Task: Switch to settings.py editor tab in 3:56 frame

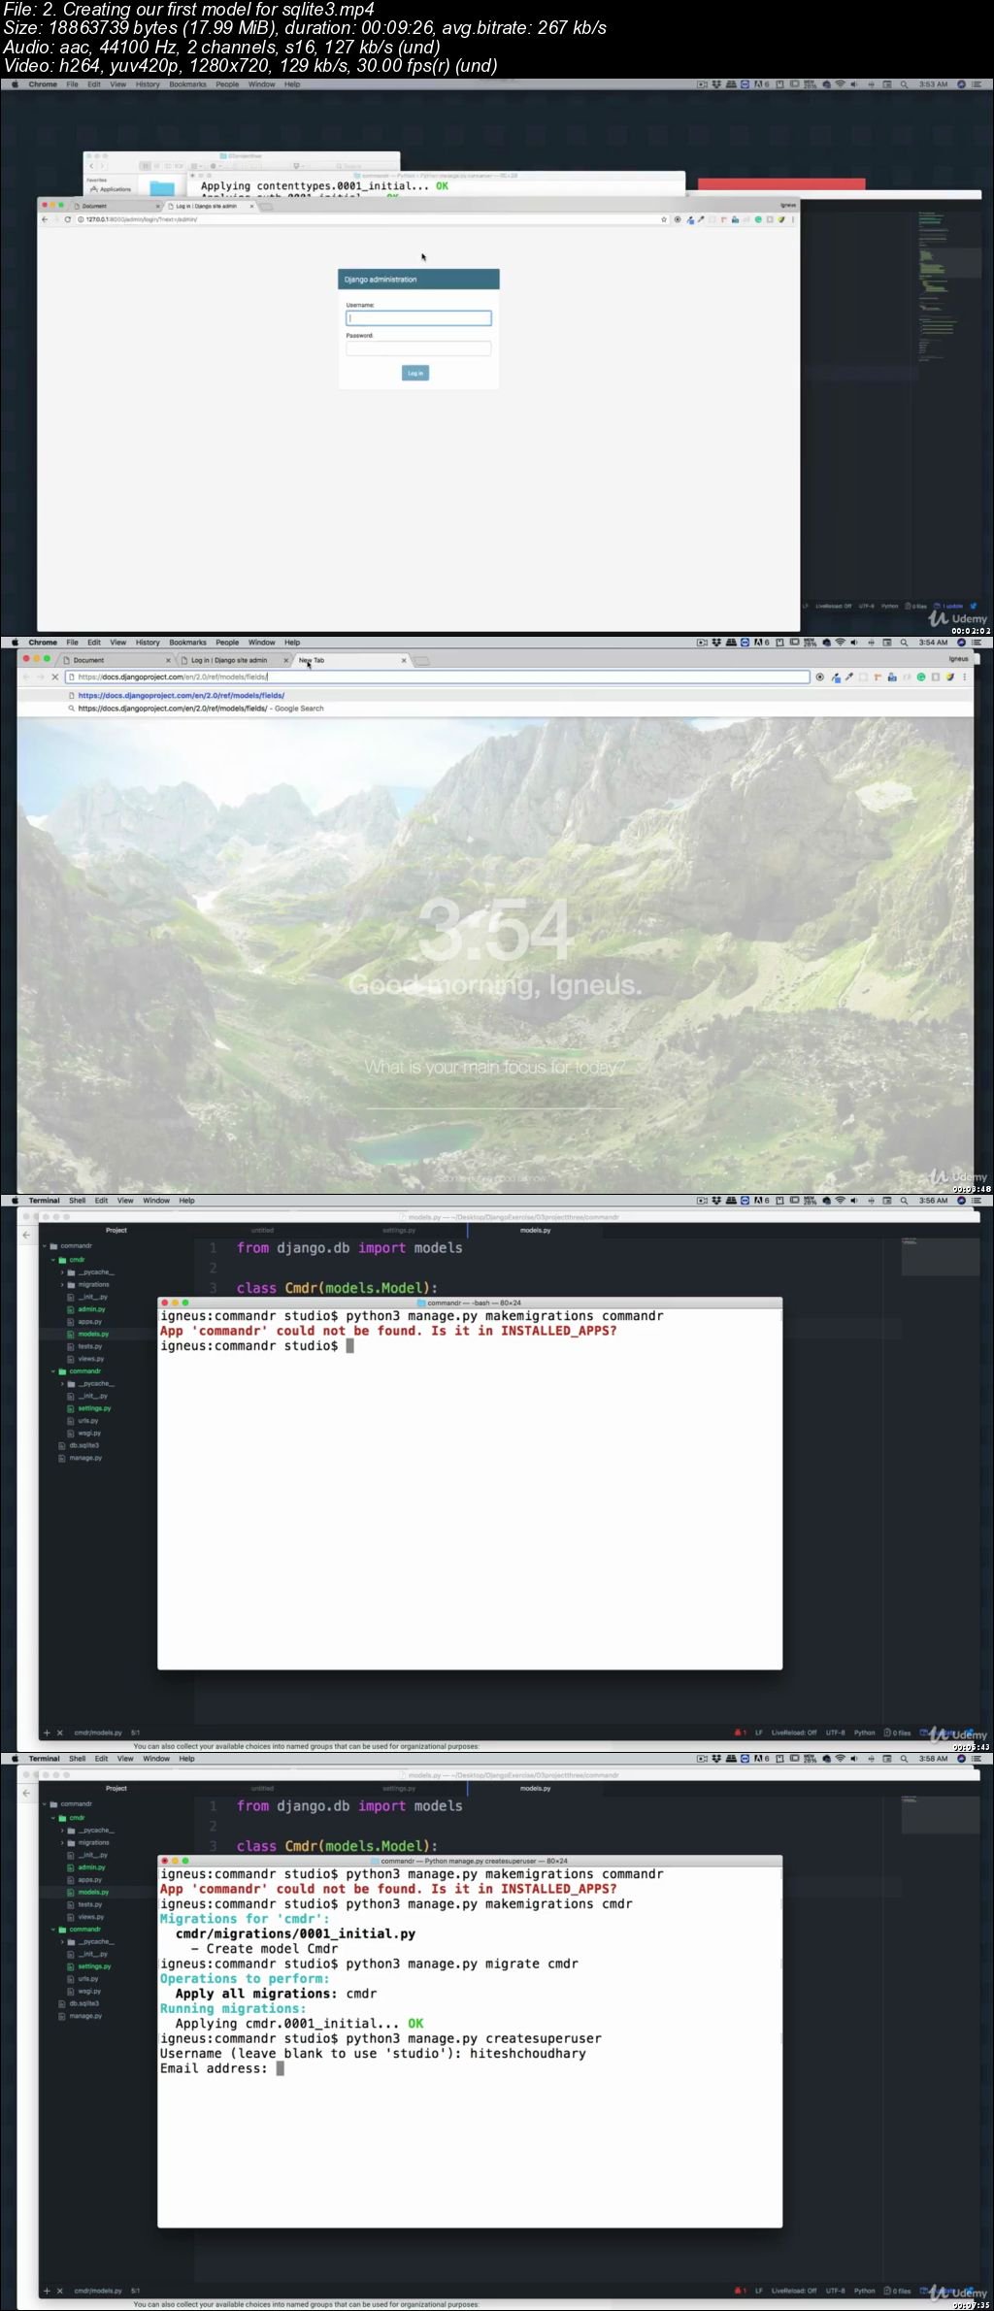Action: point(399,1231)
